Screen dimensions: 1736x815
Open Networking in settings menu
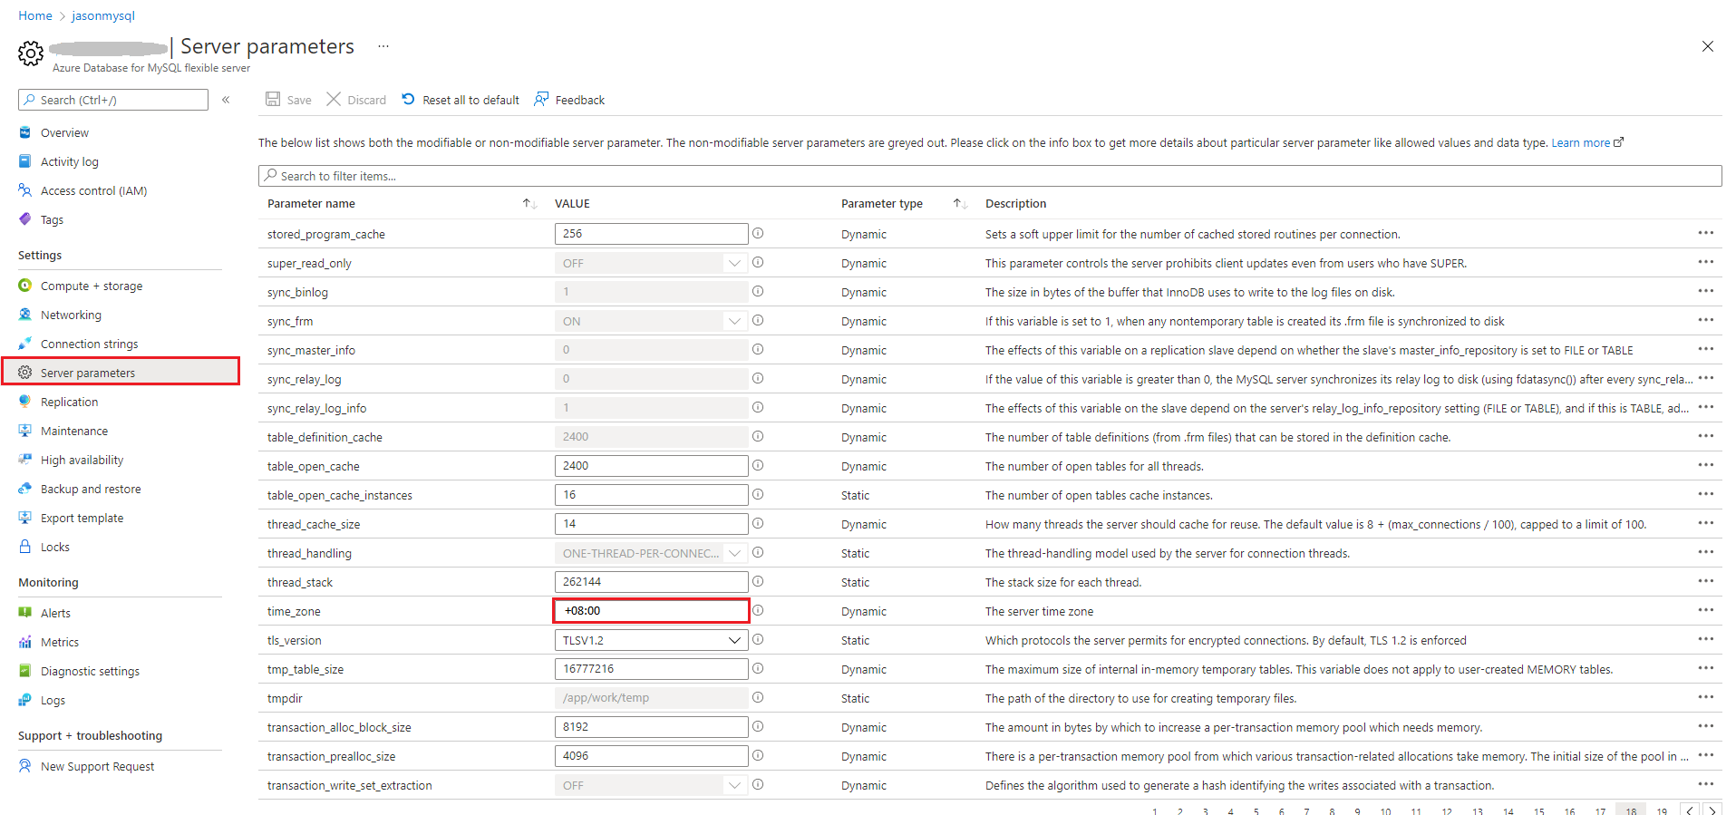[x=71, y=315]
